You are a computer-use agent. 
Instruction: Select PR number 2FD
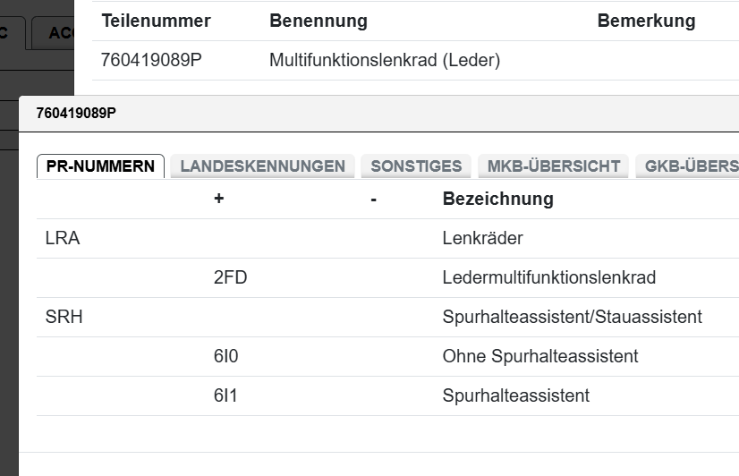click(x=230, y=277)
